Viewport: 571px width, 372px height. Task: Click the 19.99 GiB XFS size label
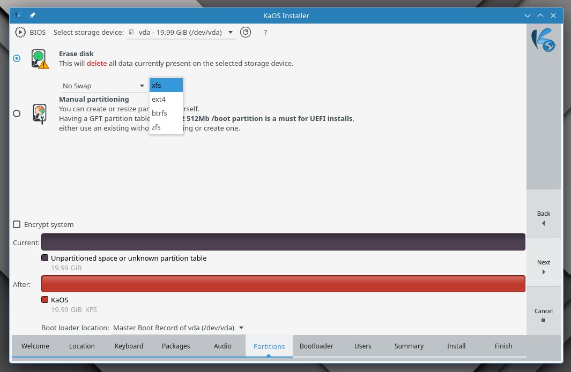pos(74,310)
